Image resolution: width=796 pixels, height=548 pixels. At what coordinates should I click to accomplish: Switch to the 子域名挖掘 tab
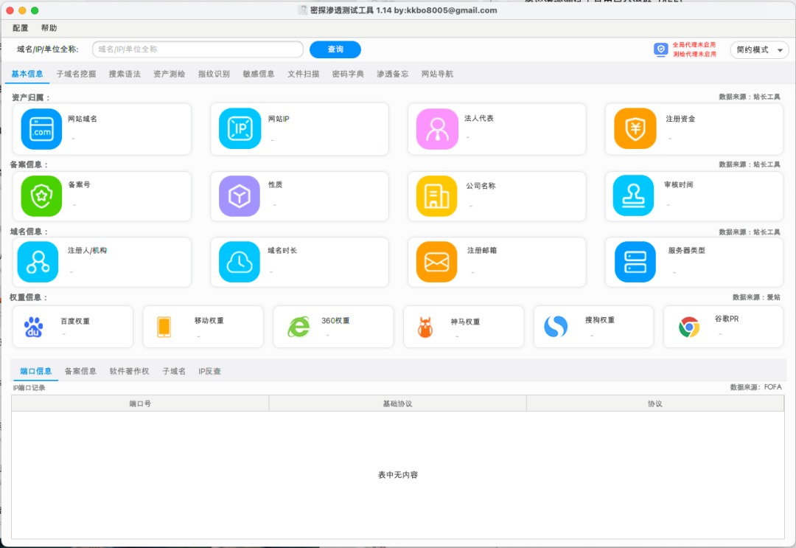(x=76, y=74)
